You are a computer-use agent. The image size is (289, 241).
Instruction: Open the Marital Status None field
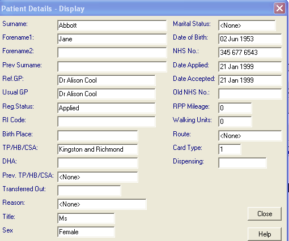(x=247, y=25)
